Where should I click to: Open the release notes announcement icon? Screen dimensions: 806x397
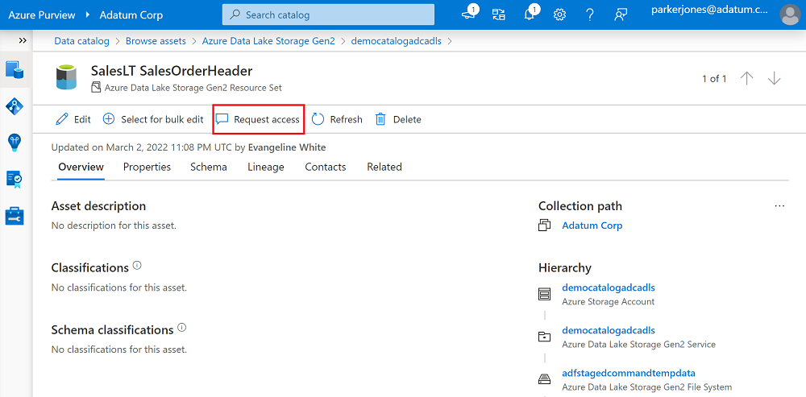(x=470, y=14)
